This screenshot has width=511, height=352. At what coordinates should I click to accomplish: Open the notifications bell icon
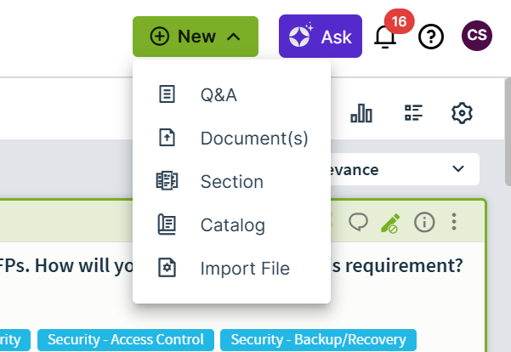tap(385, 37)
